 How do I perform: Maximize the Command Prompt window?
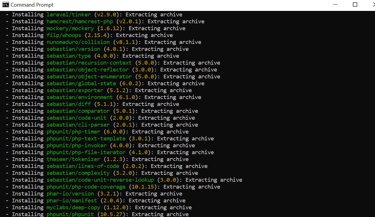tap(355, 5)
